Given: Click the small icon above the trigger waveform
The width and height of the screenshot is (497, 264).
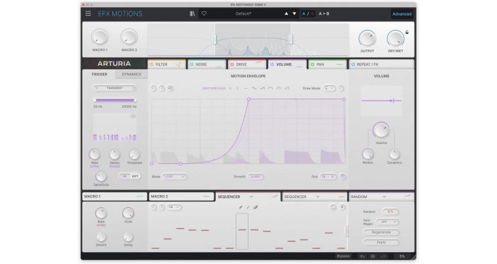Looking at the screenshot, I should point(133,116).
